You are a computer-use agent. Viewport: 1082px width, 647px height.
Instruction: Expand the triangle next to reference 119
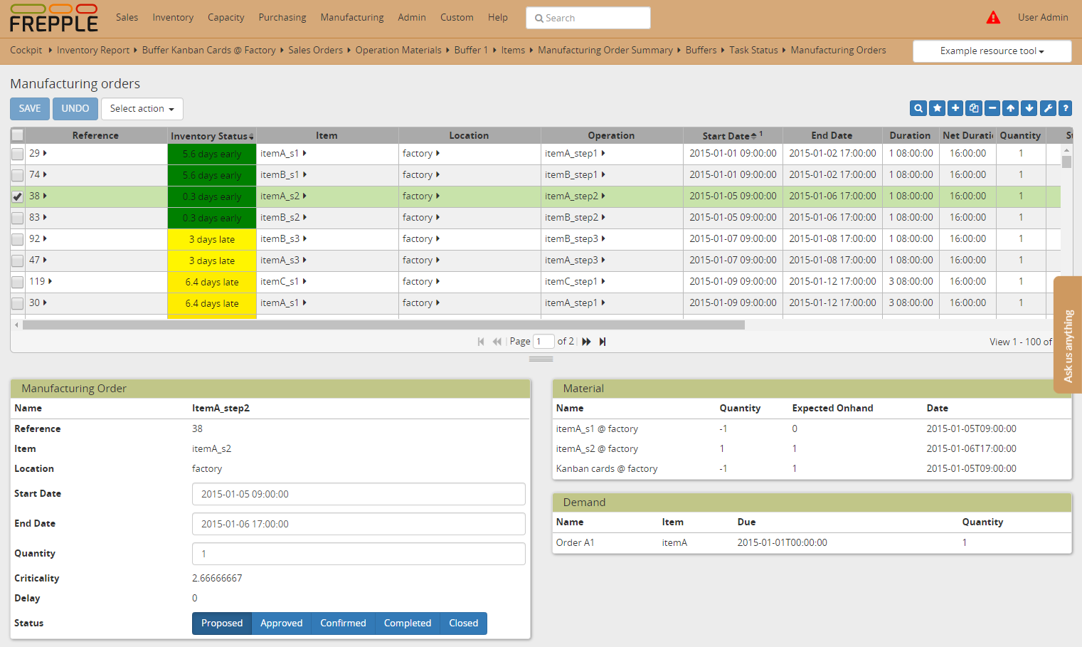tap(50, 281)
